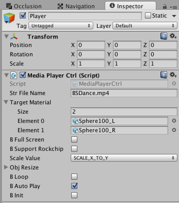
Task: Click Element 0 Sphere100_L field
Action: pos(119,121)
